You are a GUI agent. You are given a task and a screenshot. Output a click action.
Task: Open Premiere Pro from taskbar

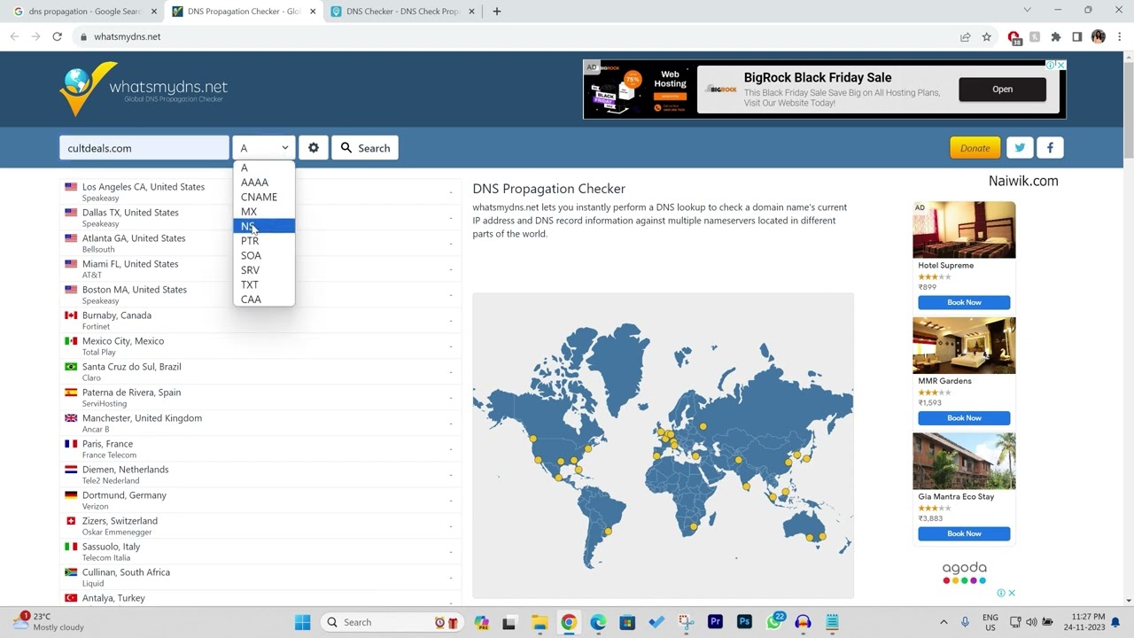tap(715, 622)
